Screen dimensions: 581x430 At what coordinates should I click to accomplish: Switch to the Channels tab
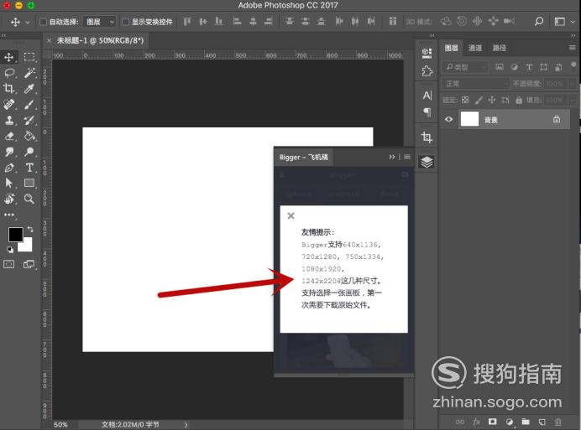[474, 48]
